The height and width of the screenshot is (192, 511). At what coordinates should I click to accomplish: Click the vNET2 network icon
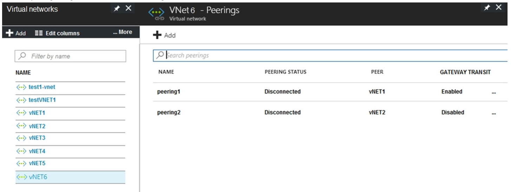point(21,126)
